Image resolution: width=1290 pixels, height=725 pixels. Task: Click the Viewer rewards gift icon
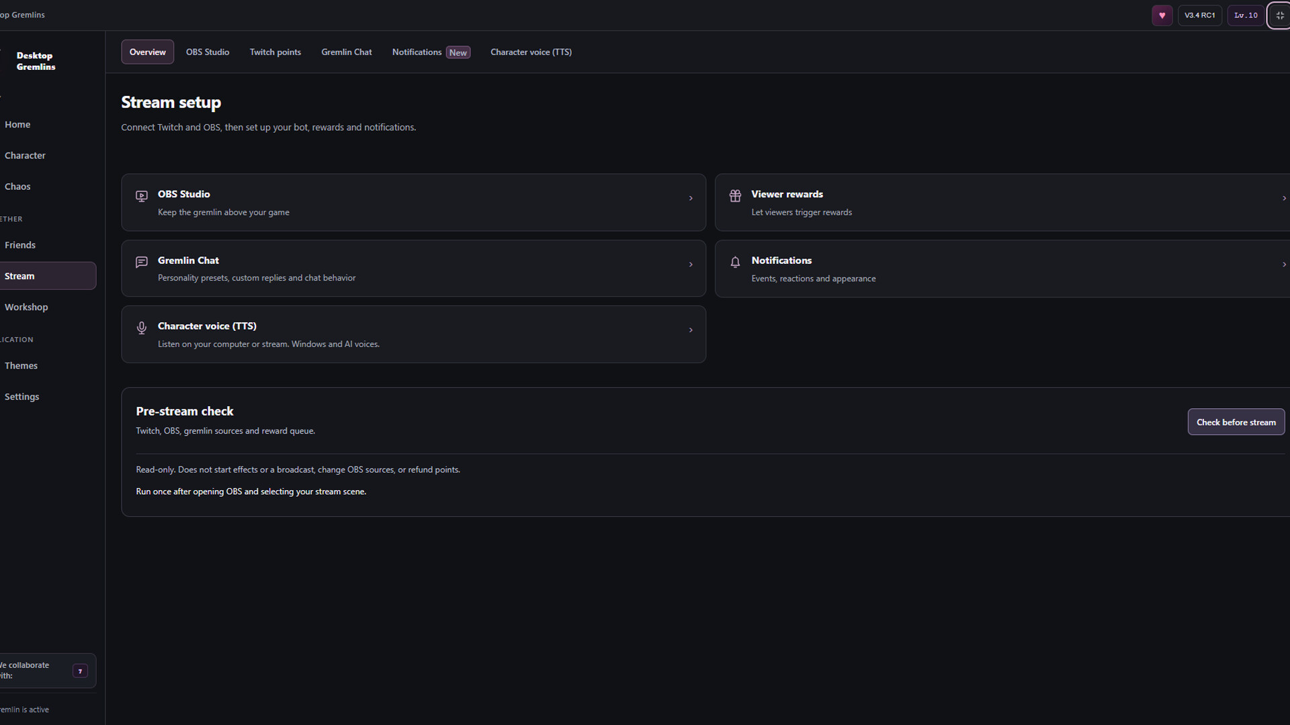coord(735,195)
